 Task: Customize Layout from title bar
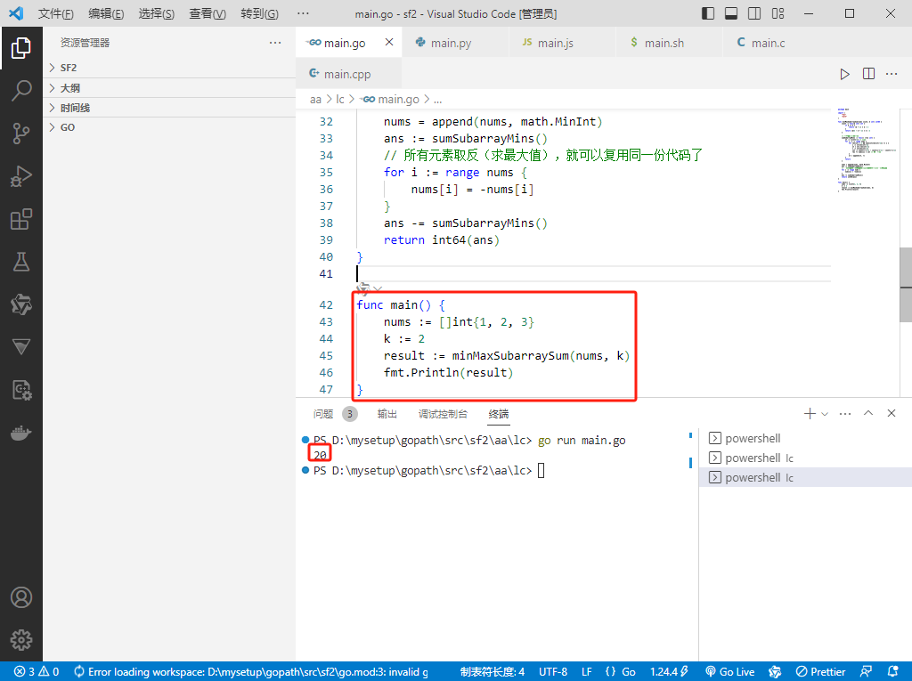[778, 13]
